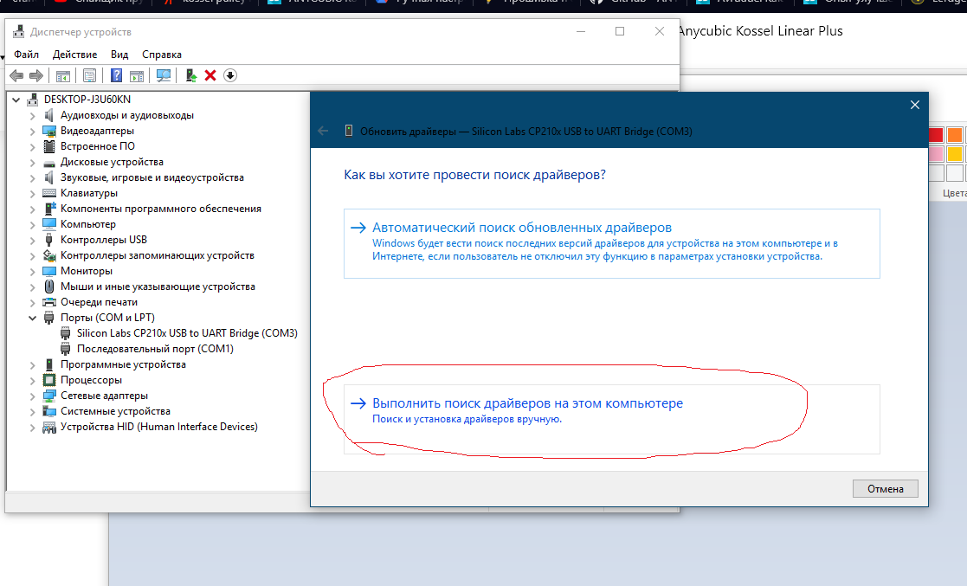Click the Диспетчер устройств window title
The image size is (967, 586).
81,31
